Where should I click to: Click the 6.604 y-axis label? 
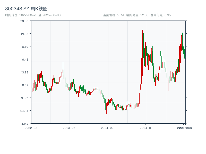click(24, 111)
